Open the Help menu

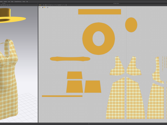[27, 2]
